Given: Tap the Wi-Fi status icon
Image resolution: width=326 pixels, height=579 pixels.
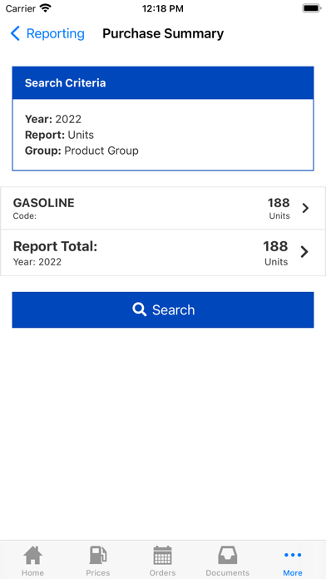Looking at the screenshot, I should click(x=46, y=8).
